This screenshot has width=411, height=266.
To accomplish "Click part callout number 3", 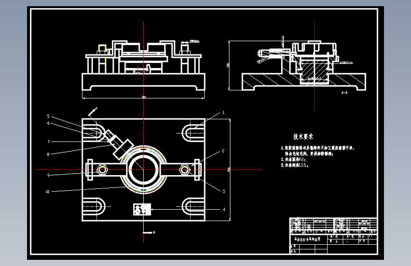I will pos(224,191).
